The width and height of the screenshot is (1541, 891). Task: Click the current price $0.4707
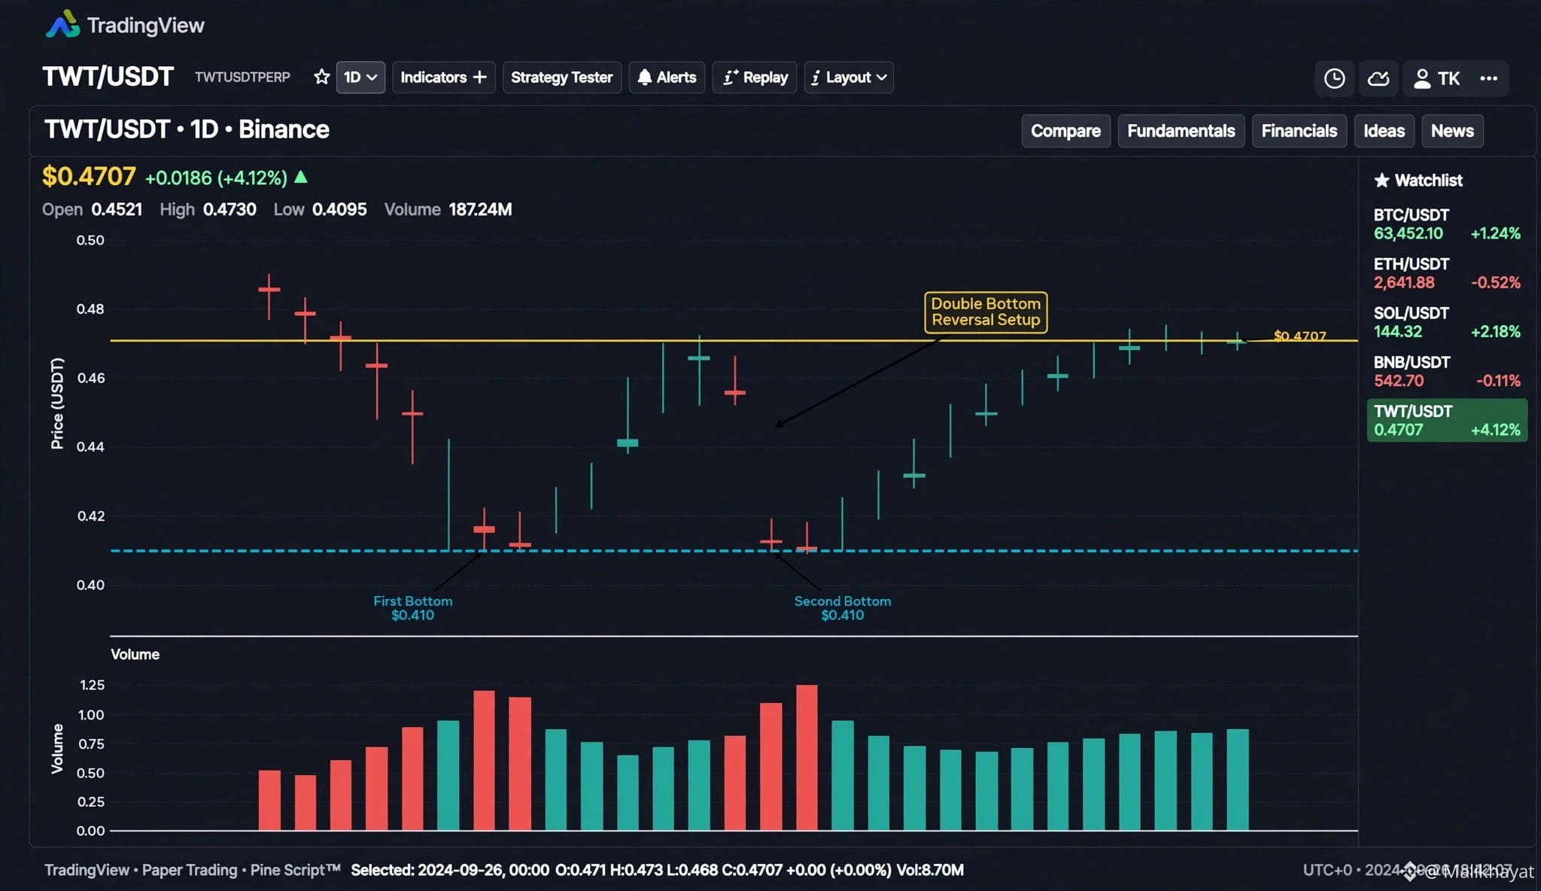coord(89,176)
